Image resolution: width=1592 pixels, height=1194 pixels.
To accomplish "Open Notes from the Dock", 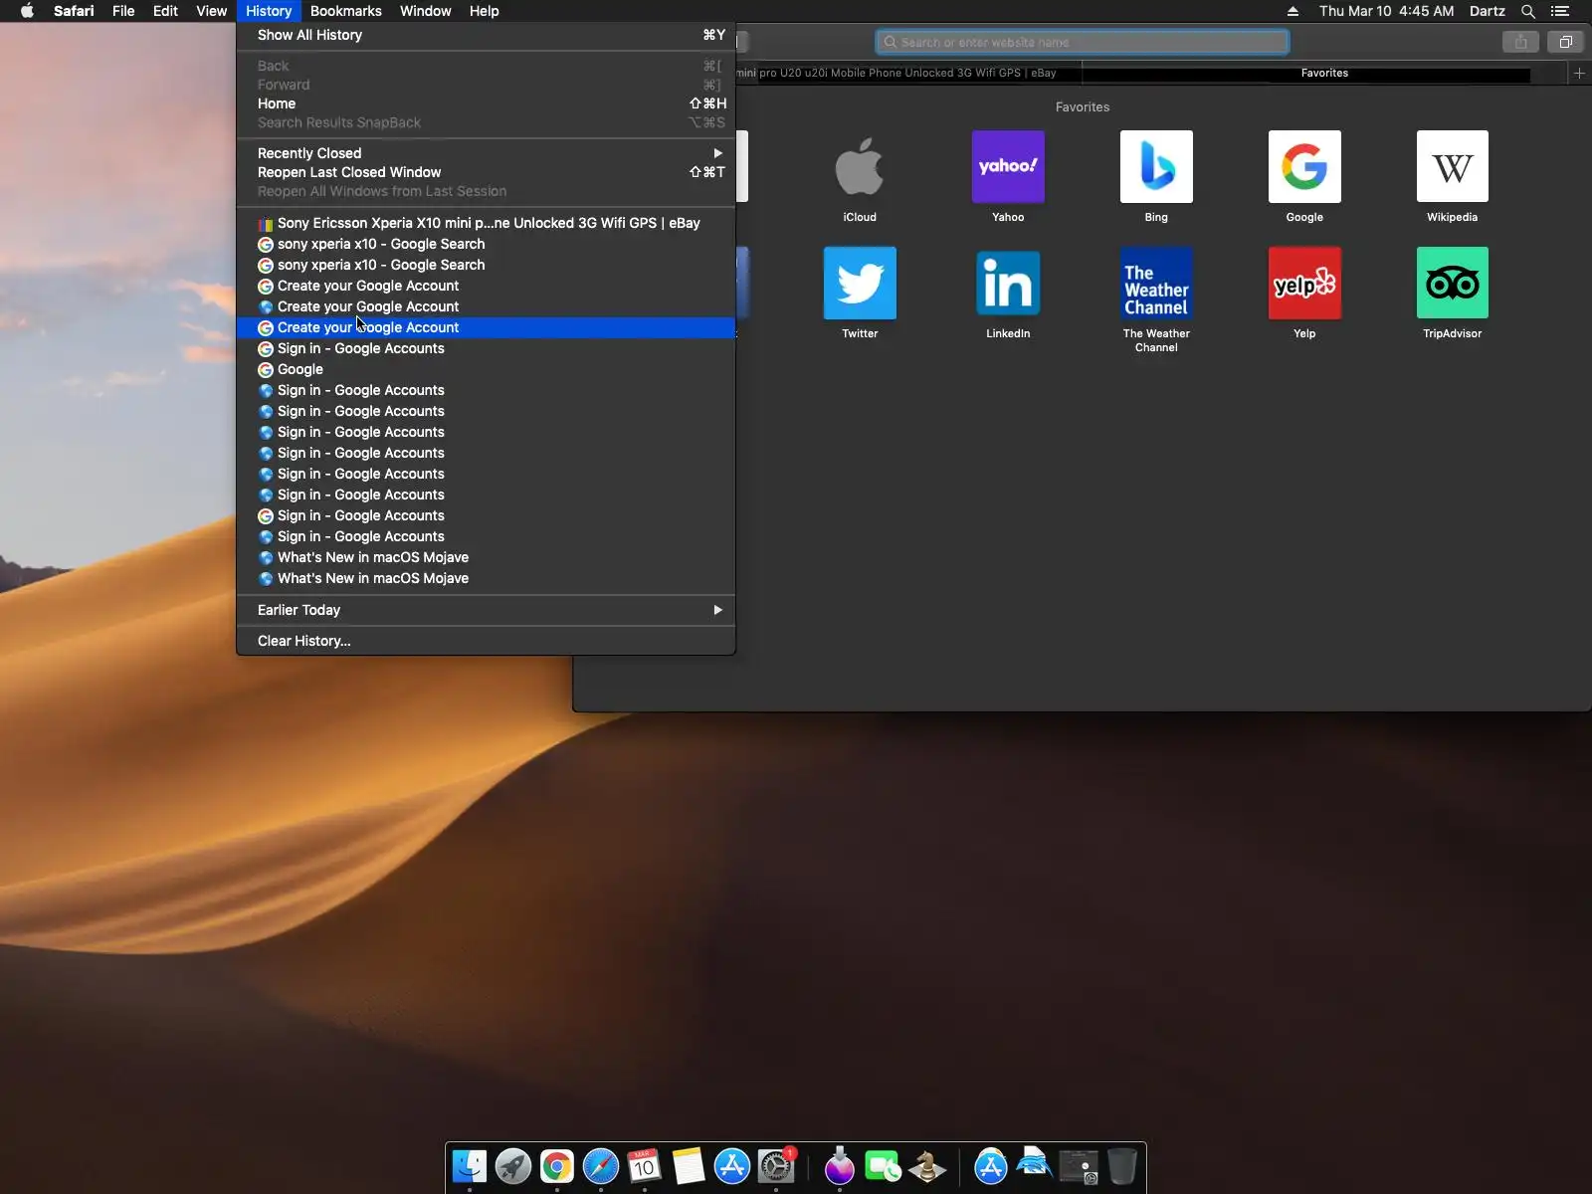I will [x=689, y=1166].
